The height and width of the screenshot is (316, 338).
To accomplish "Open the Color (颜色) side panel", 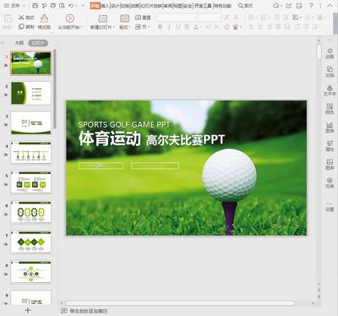I will click(330, 109).
